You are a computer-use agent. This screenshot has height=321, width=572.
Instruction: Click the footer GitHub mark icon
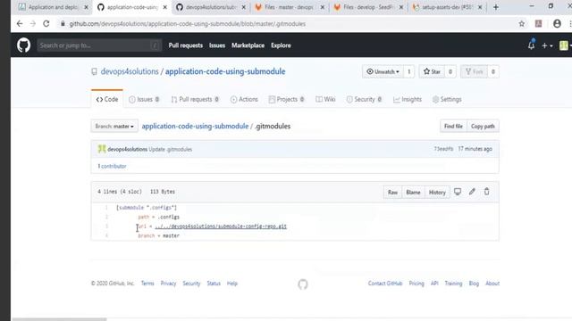tap(303, 284)
